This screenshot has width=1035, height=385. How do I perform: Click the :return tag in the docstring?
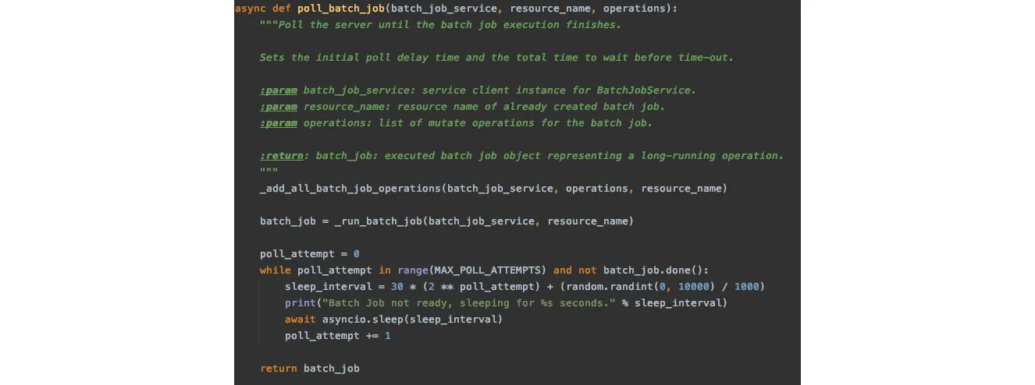pos(281,156)
